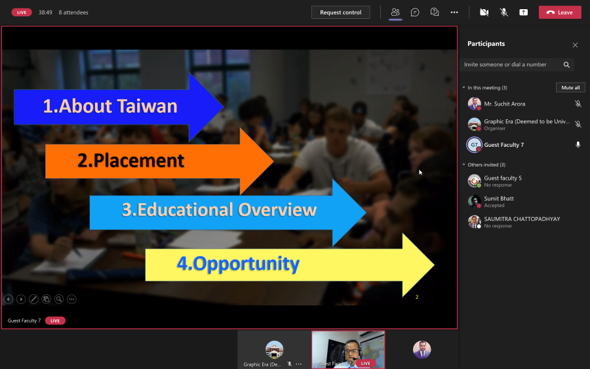Viewport: 590px width, 369px height.
Task: Select Guest Faculty 7 video thumbnail
Action: coord(348,349)
